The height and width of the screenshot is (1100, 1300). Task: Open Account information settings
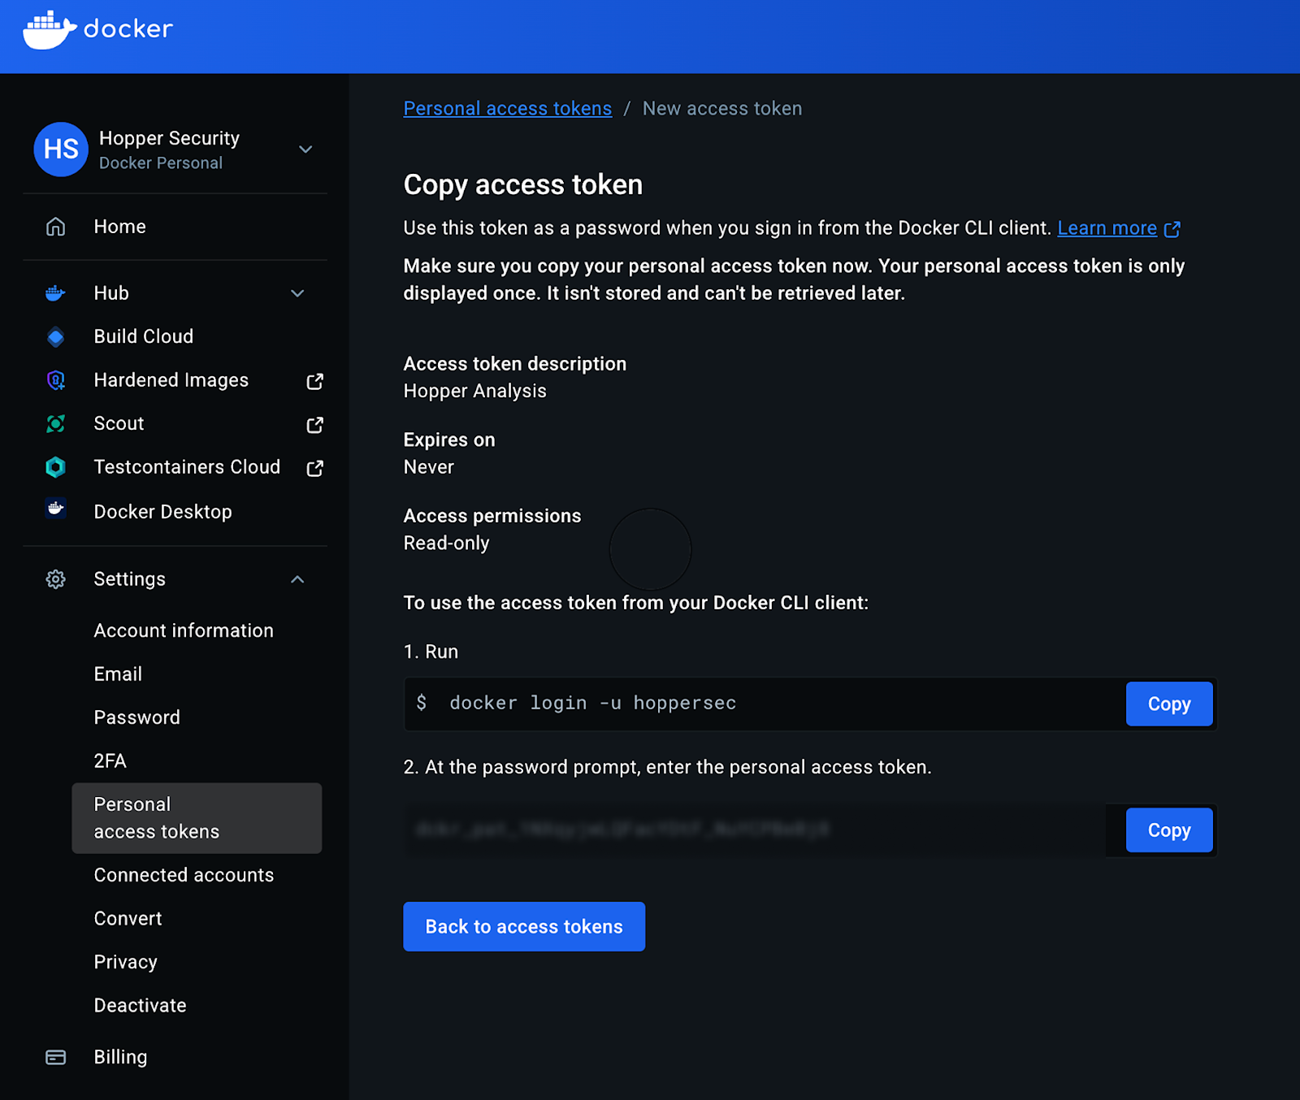coord(184,630)
